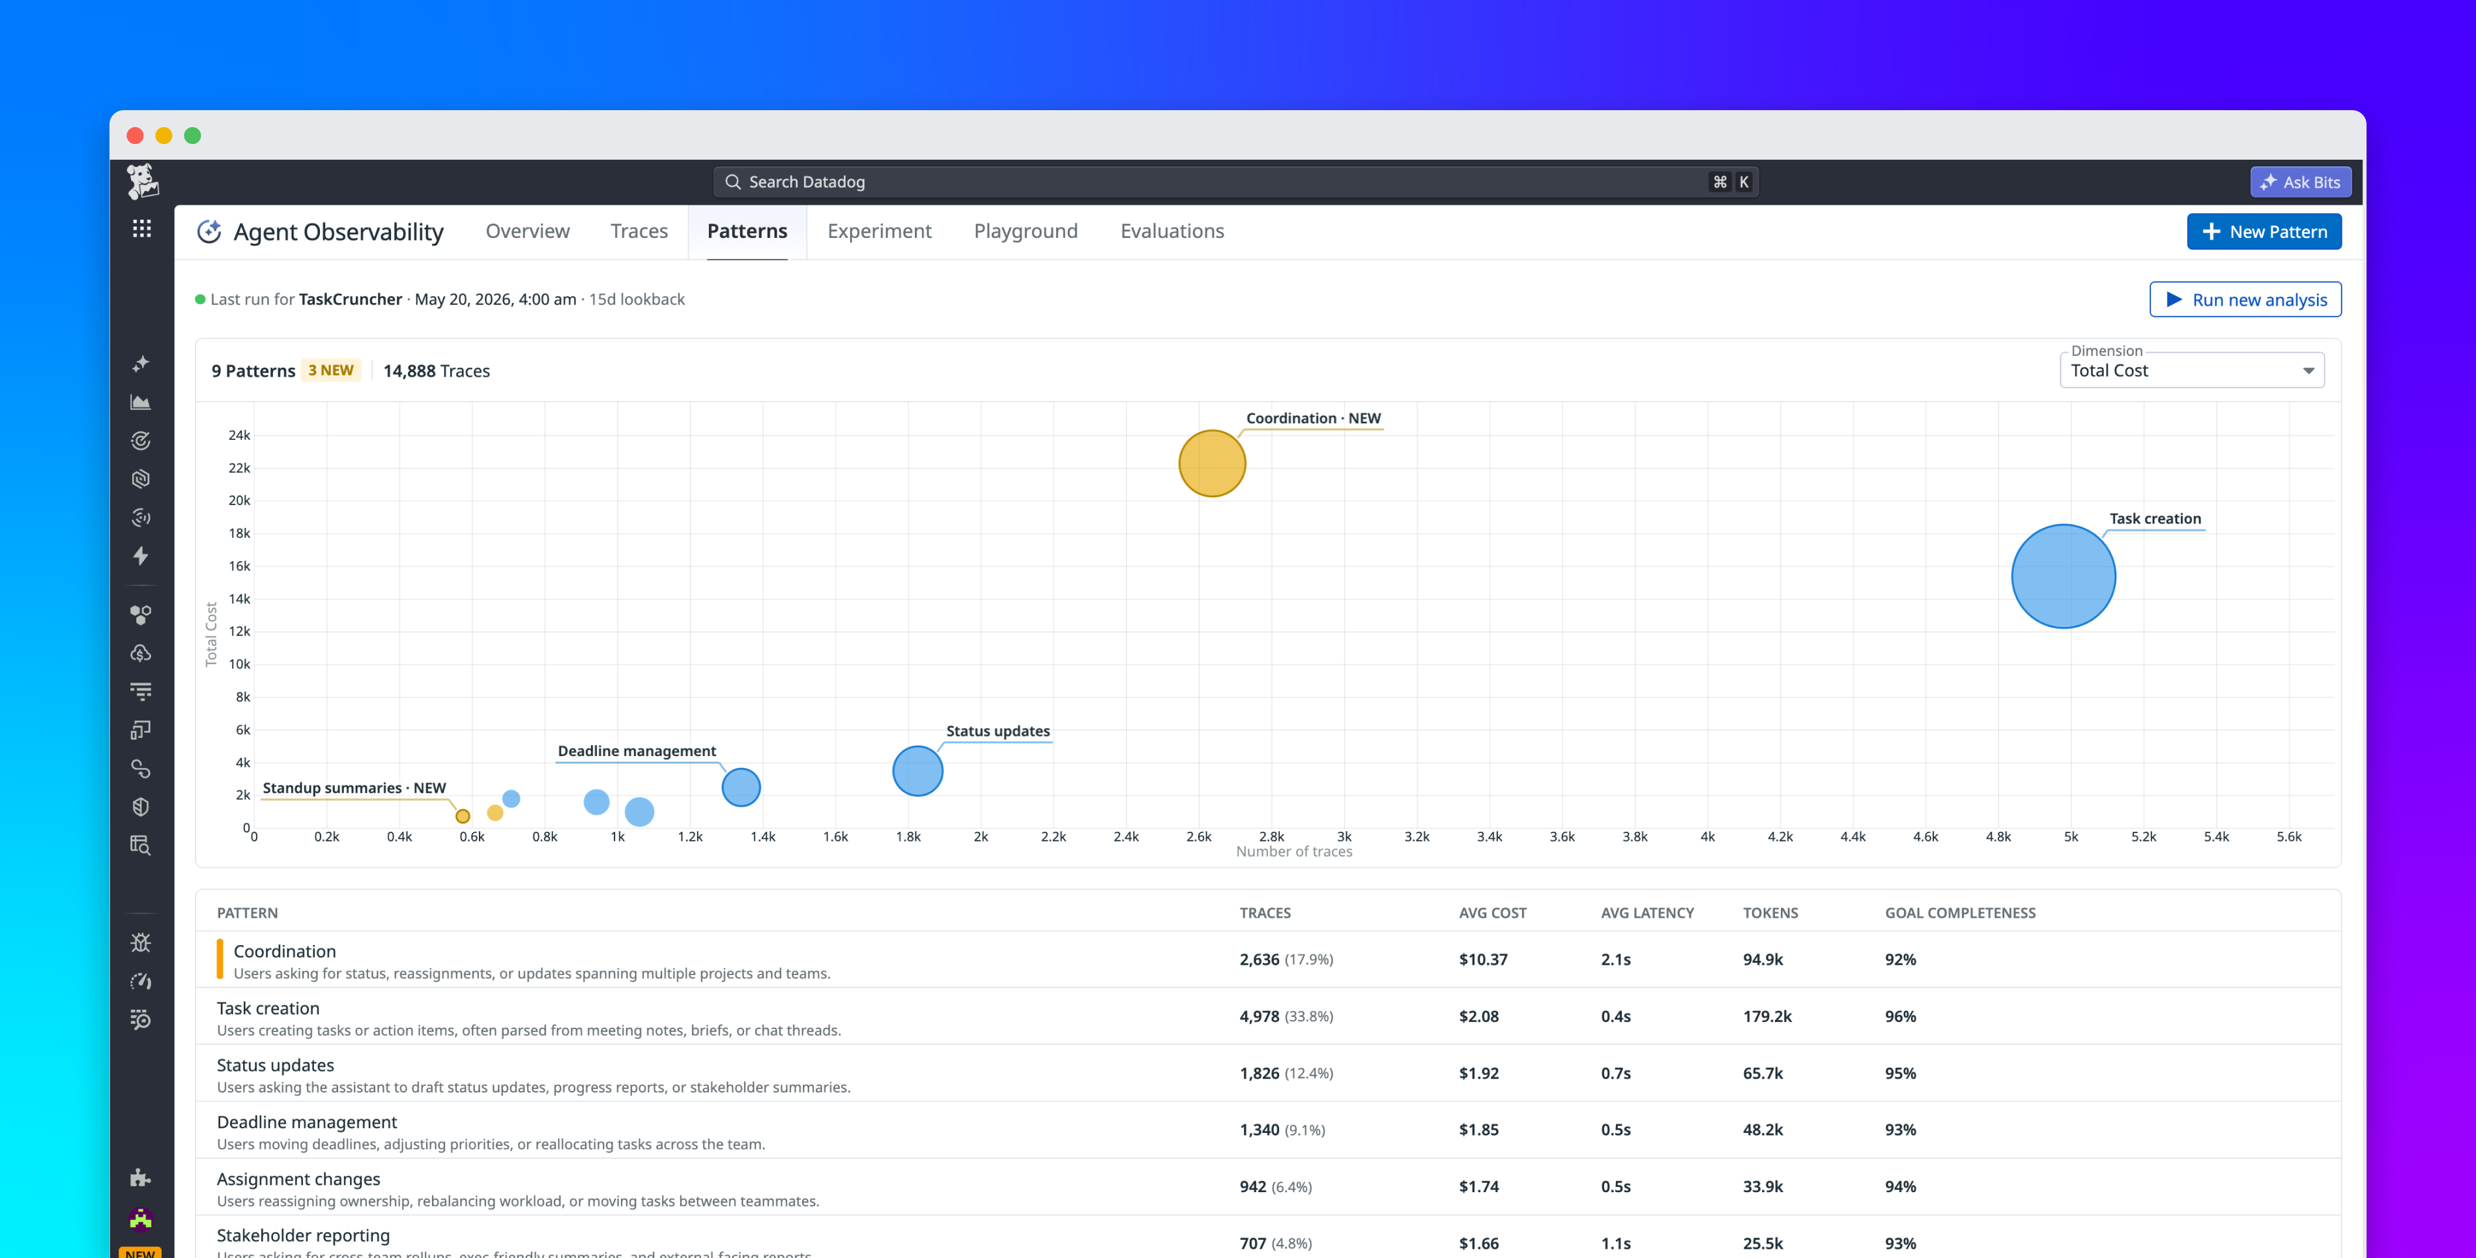
Task: Open the apps grid menu icon
Action: pos(142,229)
